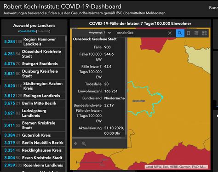
Task: Select Gütersloh Kreis row
Action: tap(34, 135)
